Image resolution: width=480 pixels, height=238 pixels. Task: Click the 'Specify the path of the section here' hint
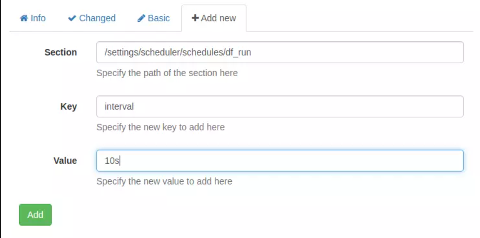click(x=167, y=73)
